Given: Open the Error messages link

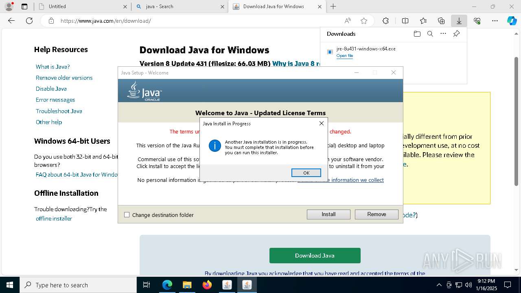Looking at the screenshot, I should point(55,100).
